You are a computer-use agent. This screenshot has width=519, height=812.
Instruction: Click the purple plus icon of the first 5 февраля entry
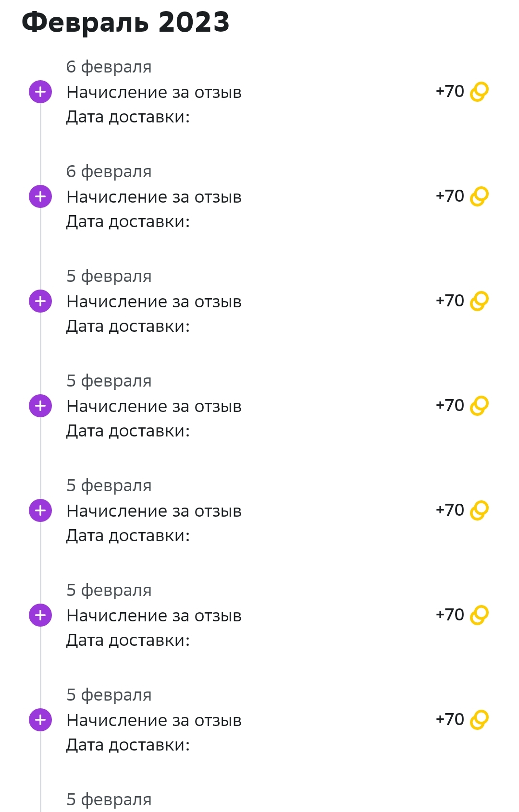(x=40, y=301)
